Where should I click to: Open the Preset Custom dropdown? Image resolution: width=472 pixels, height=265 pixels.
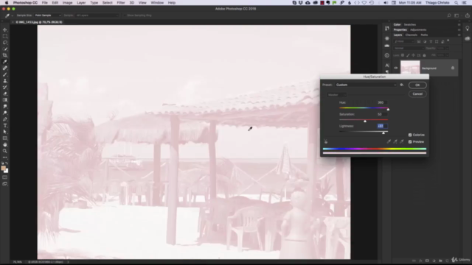pos(366,85)
